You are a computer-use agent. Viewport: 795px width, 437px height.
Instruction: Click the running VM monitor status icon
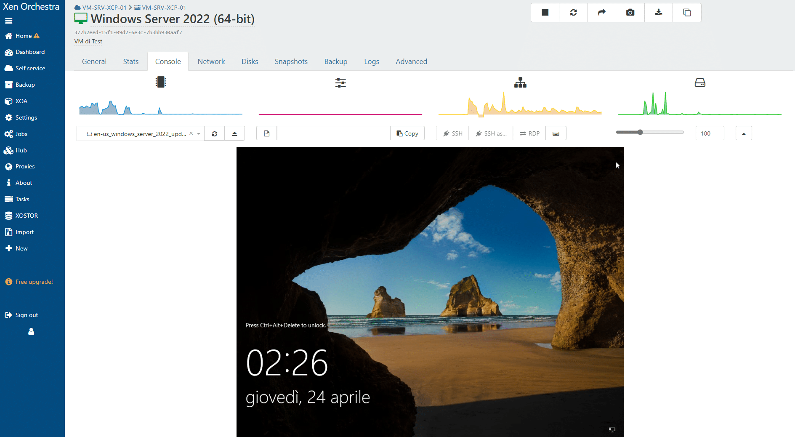[81, 19]
